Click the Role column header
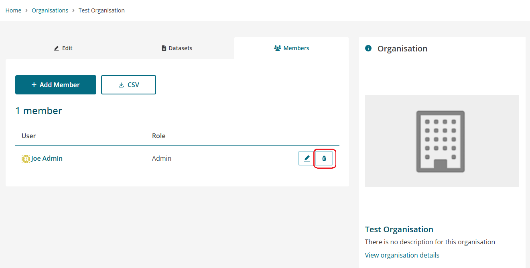Screen dimensions: 530x268 [x=159, y=136]
